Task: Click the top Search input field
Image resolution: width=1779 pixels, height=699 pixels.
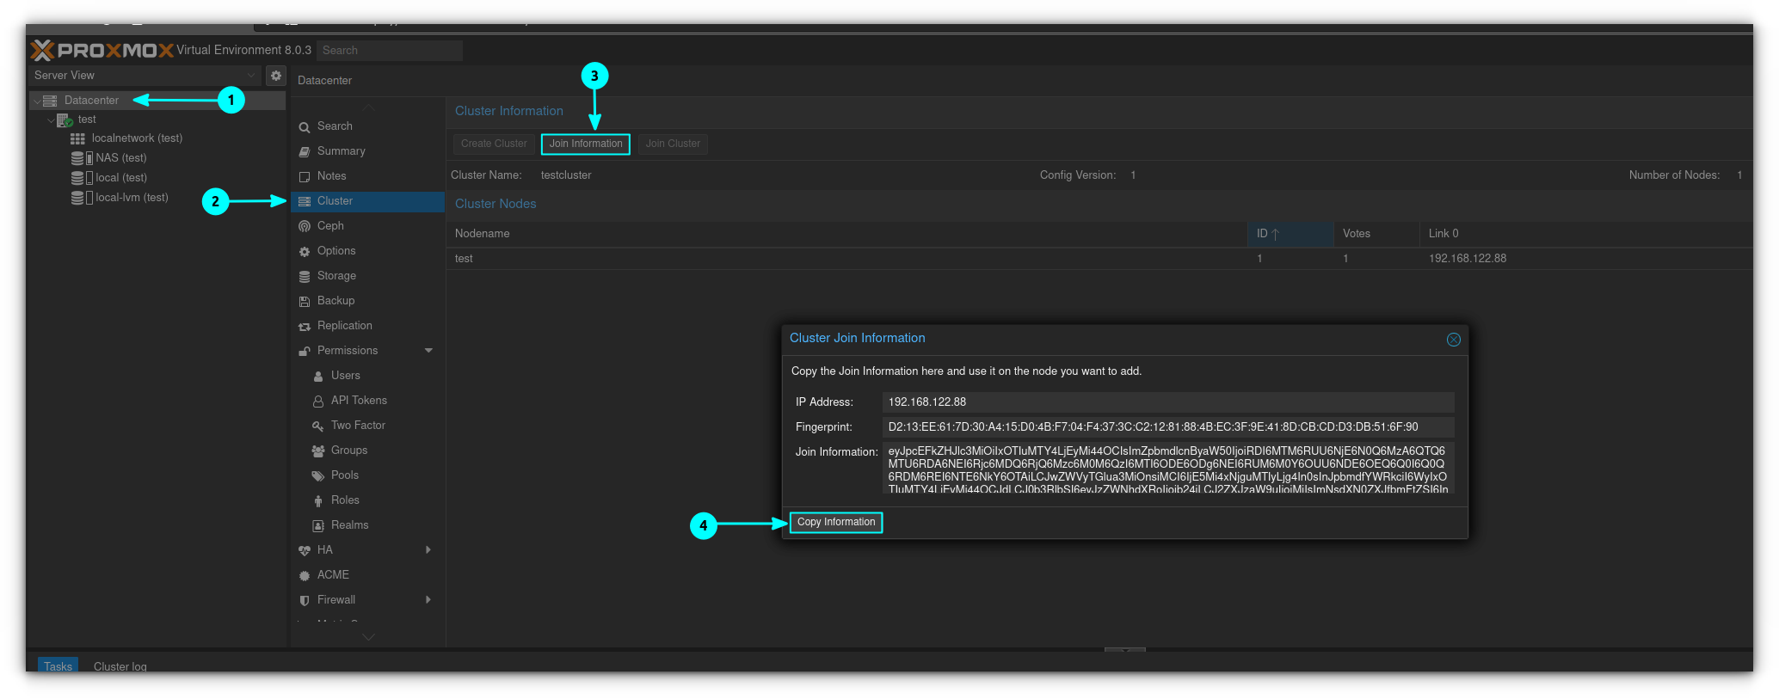Action: pos(390,51)
